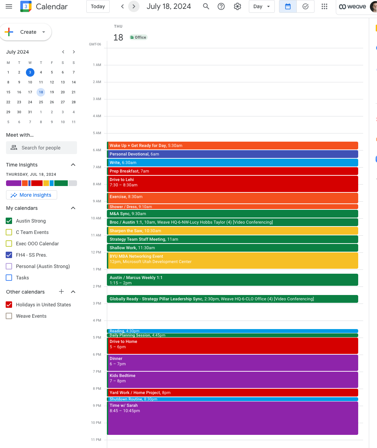Click the Weave logo
This screenshot has height=448, width=377.
(x=352, y=7)
